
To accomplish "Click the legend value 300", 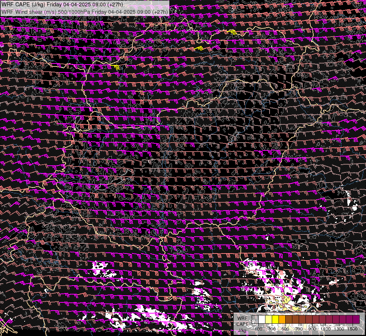I will click(x=272, y=329).
